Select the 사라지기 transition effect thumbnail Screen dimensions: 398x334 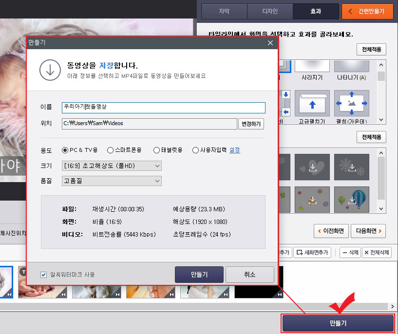312,66
